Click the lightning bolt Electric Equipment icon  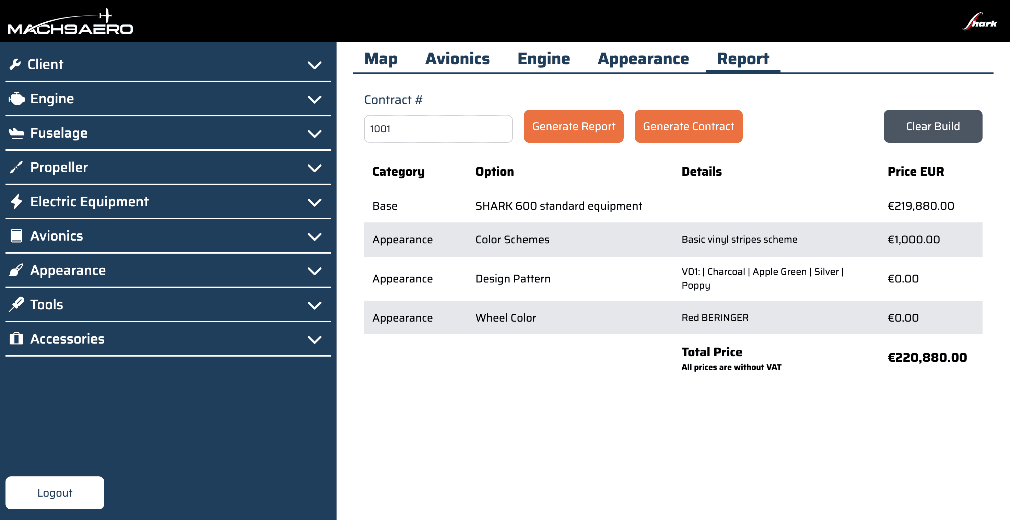point(16,202)
